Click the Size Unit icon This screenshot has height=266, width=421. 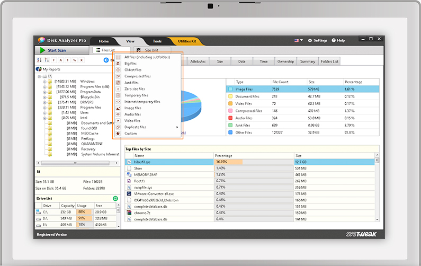(x=139, y=50)
